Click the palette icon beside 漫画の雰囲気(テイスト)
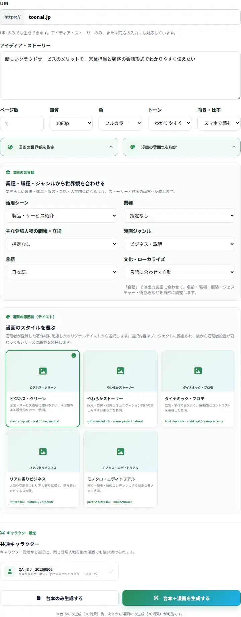Image resolution: width=241 pixels, height=617 pixels. (8, 317)
